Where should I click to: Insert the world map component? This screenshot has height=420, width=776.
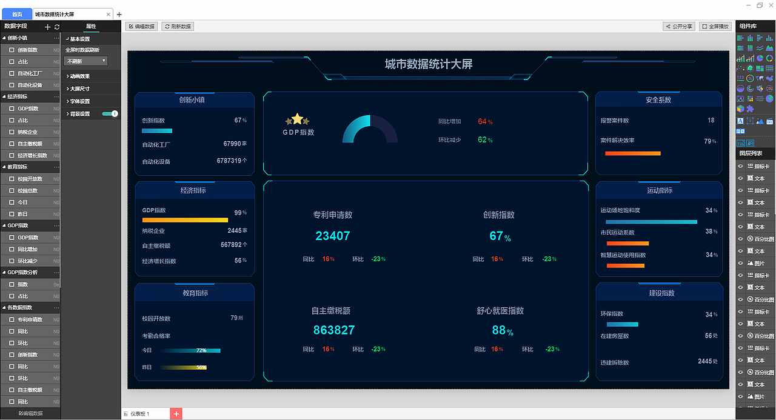coord(760,78)
